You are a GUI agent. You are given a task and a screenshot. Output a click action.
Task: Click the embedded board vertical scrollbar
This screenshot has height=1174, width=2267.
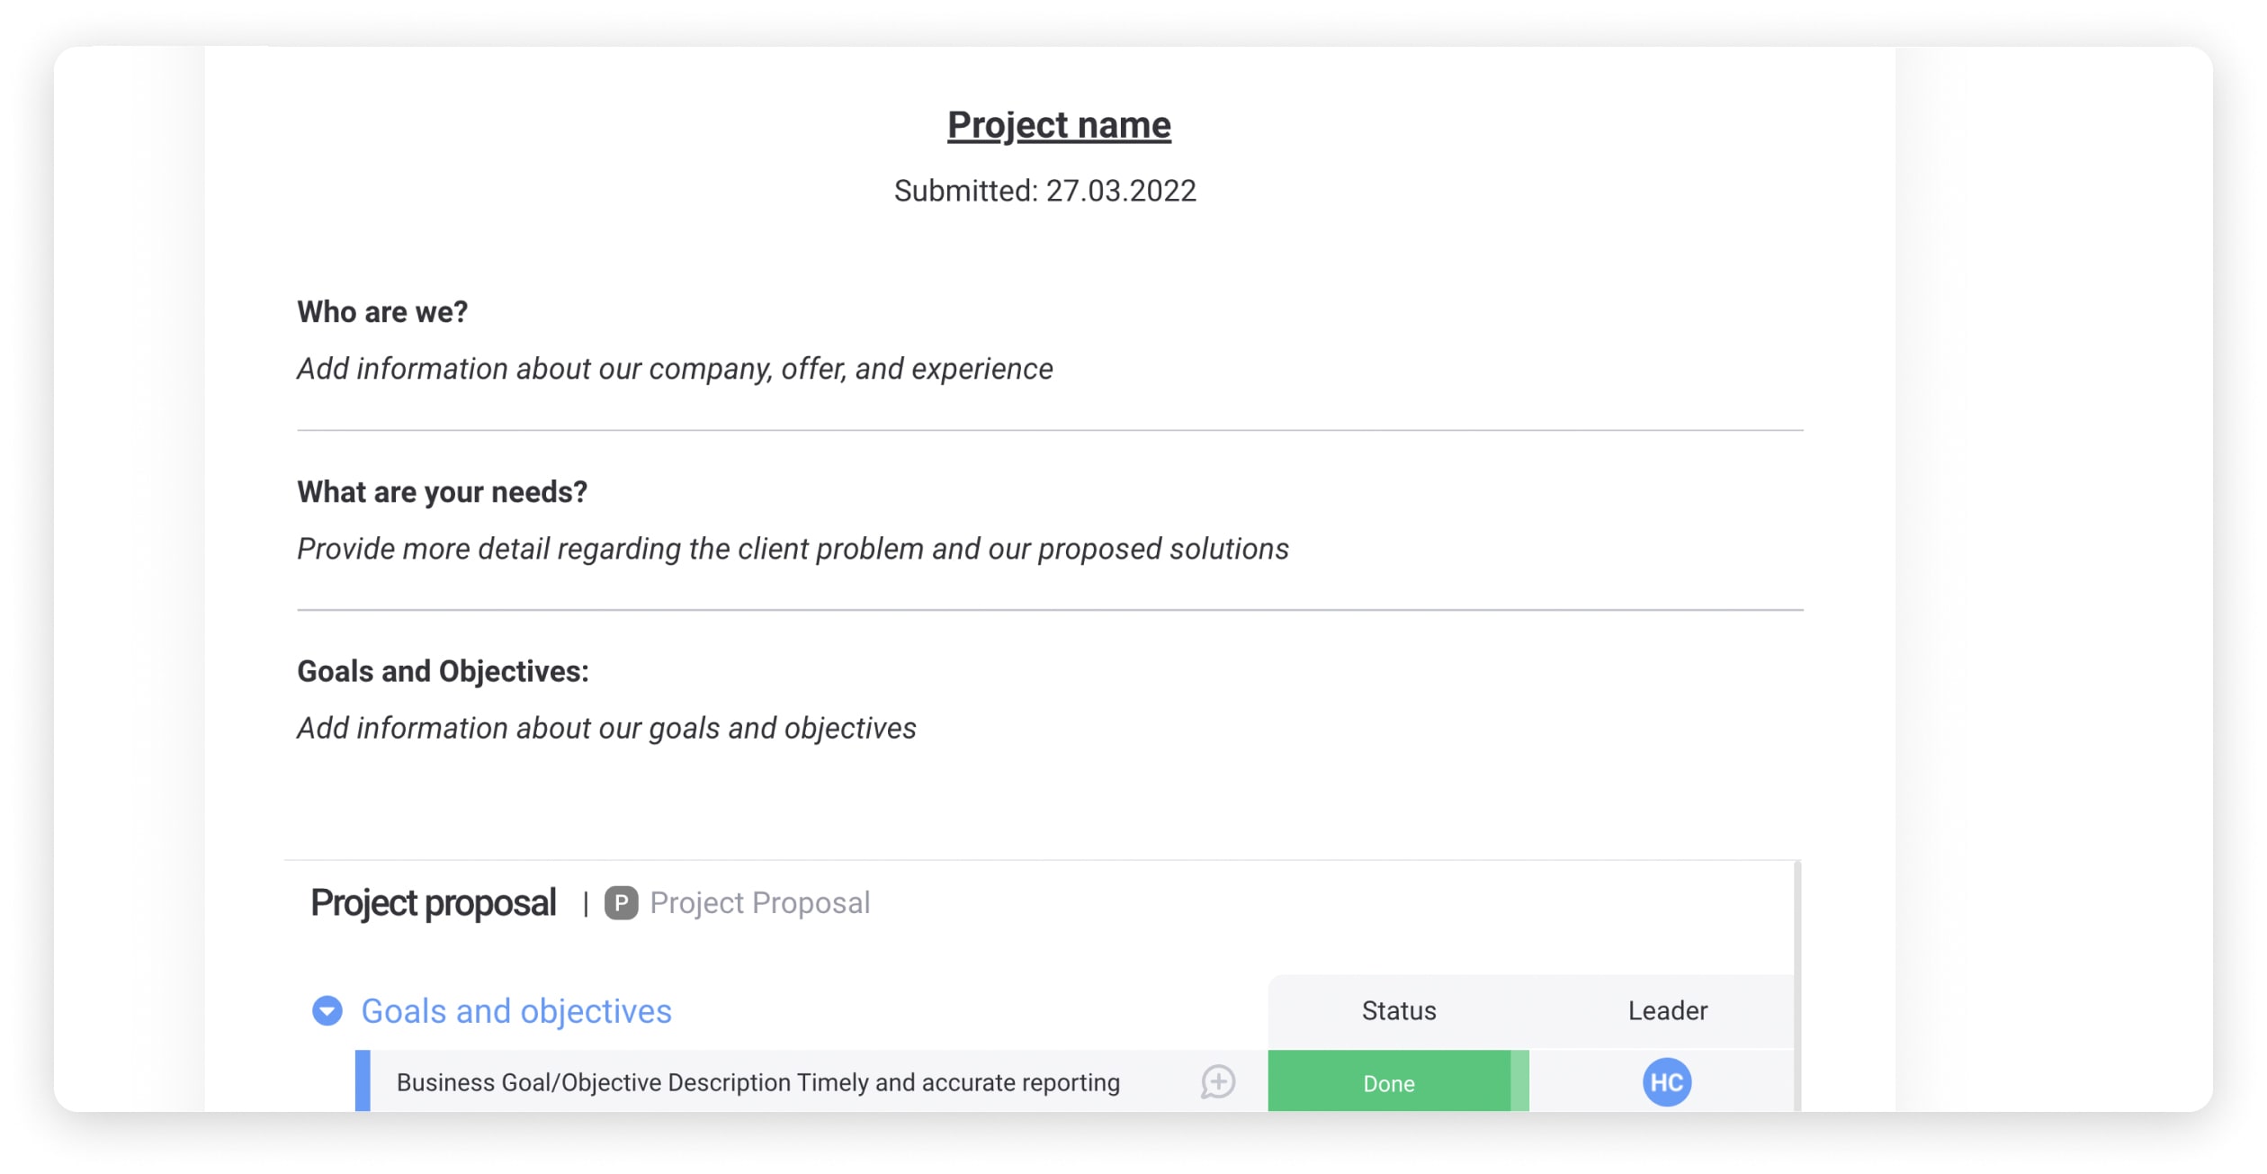click(1797, 985)
